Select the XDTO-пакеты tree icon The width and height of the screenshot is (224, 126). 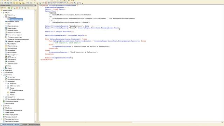point(6,57)
